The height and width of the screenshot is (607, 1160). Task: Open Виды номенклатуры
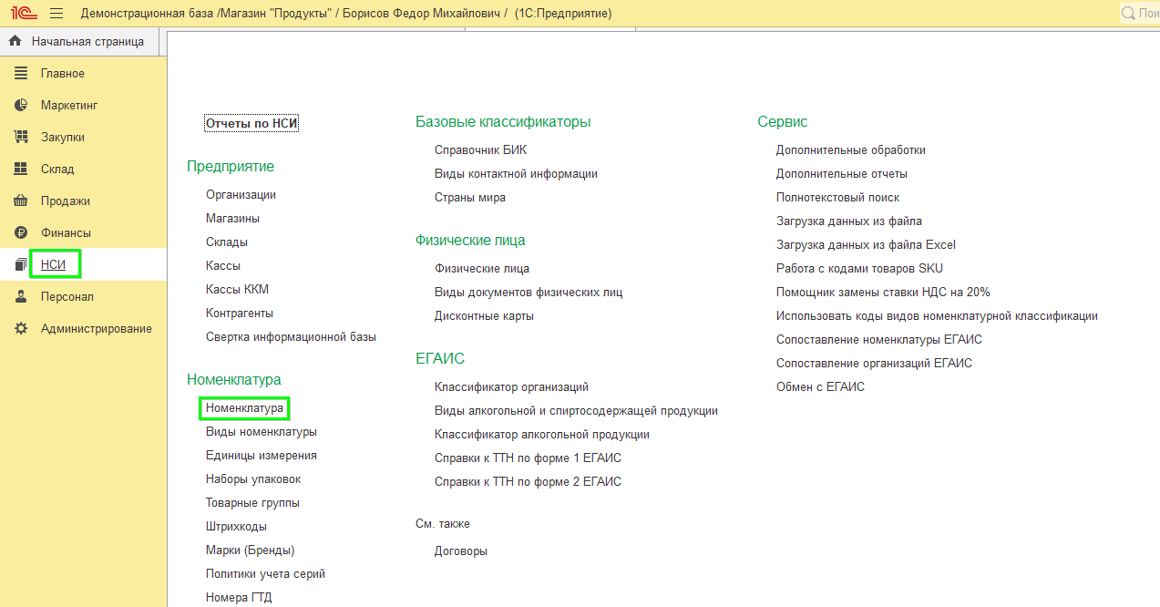(x=262, y=431)
